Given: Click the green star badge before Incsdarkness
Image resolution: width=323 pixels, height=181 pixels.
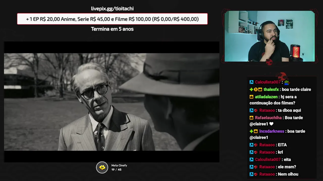Looking at the screenshot, I should 251,131.
